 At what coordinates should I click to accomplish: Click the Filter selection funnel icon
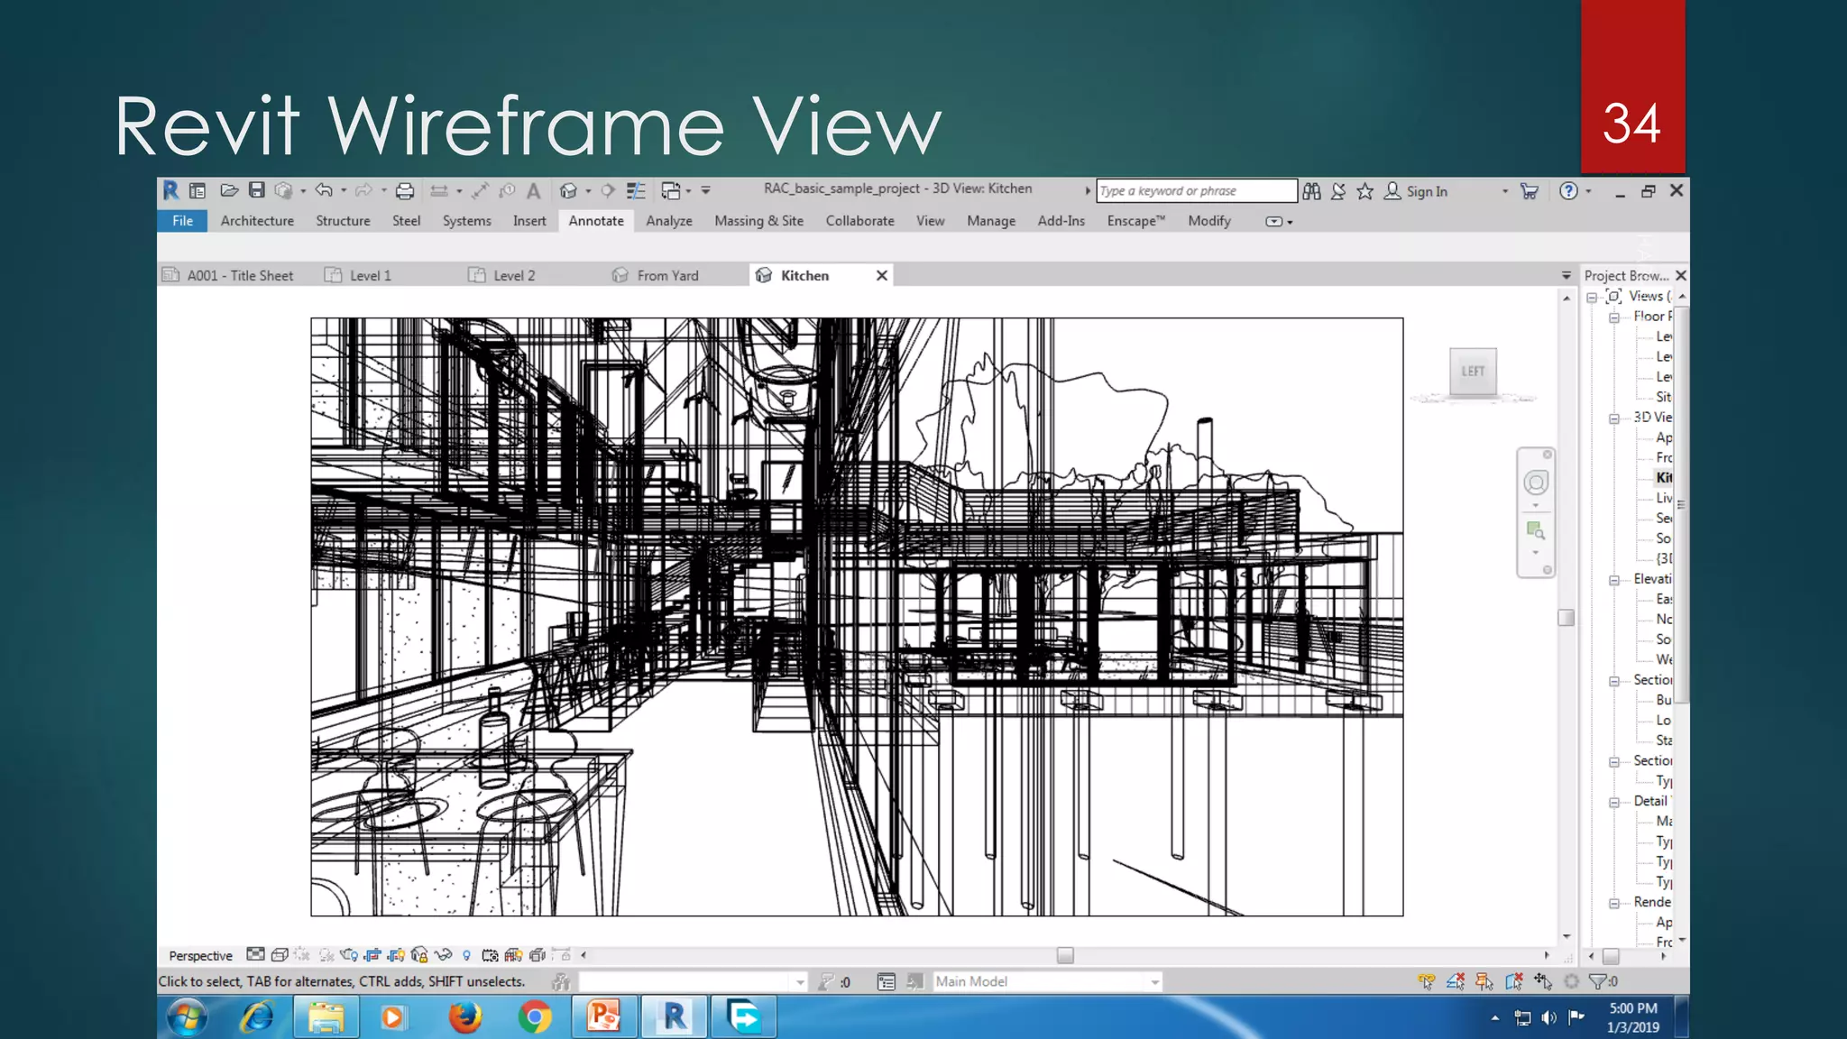(1596, 981)
